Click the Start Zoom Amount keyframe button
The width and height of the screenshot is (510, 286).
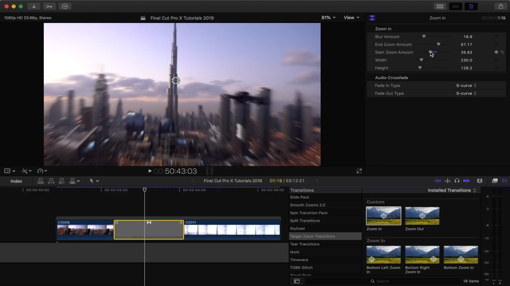click(496, 52)
